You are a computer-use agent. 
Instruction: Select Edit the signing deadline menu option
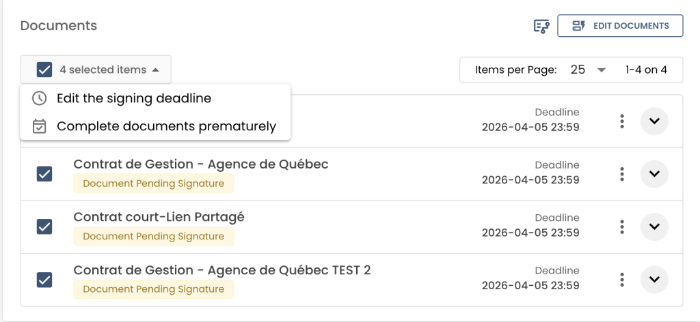pos(134,98)
